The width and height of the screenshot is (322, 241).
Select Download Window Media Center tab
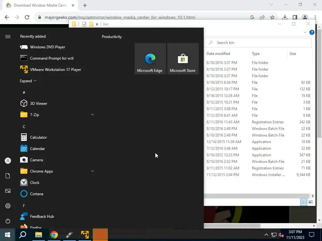click(x=40, y=5)
